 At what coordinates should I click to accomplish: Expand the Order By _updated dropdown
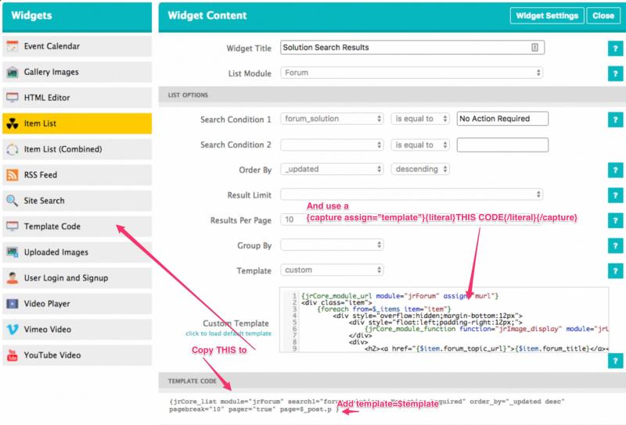332,170
